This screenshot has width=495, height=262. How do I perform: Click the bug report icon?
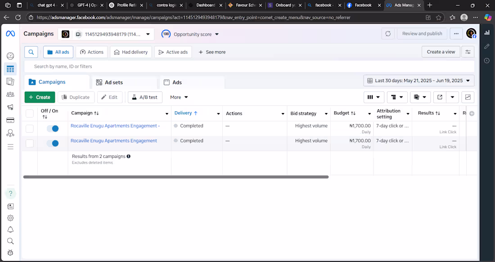pos(10,253)
